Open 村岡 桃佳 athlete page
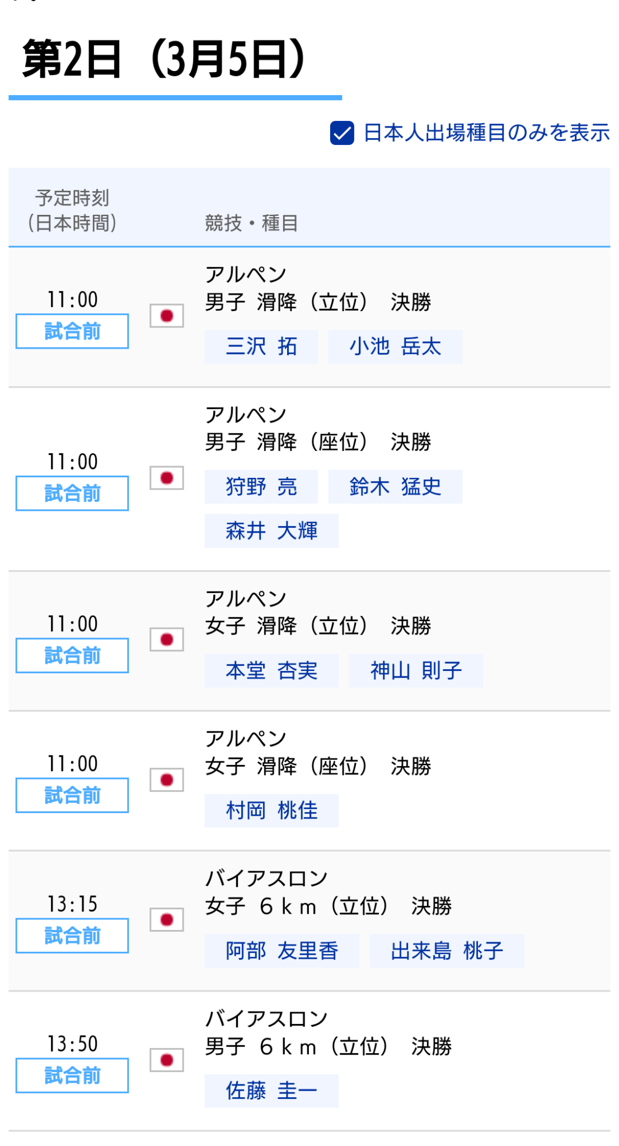The width and height of the screenshot is (619, 1146). tap(271, 810)
